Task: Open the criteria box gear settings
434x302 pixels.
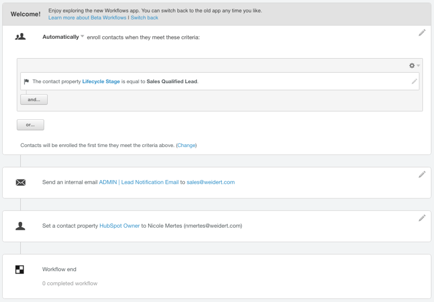Action: (x=412, y=65)
